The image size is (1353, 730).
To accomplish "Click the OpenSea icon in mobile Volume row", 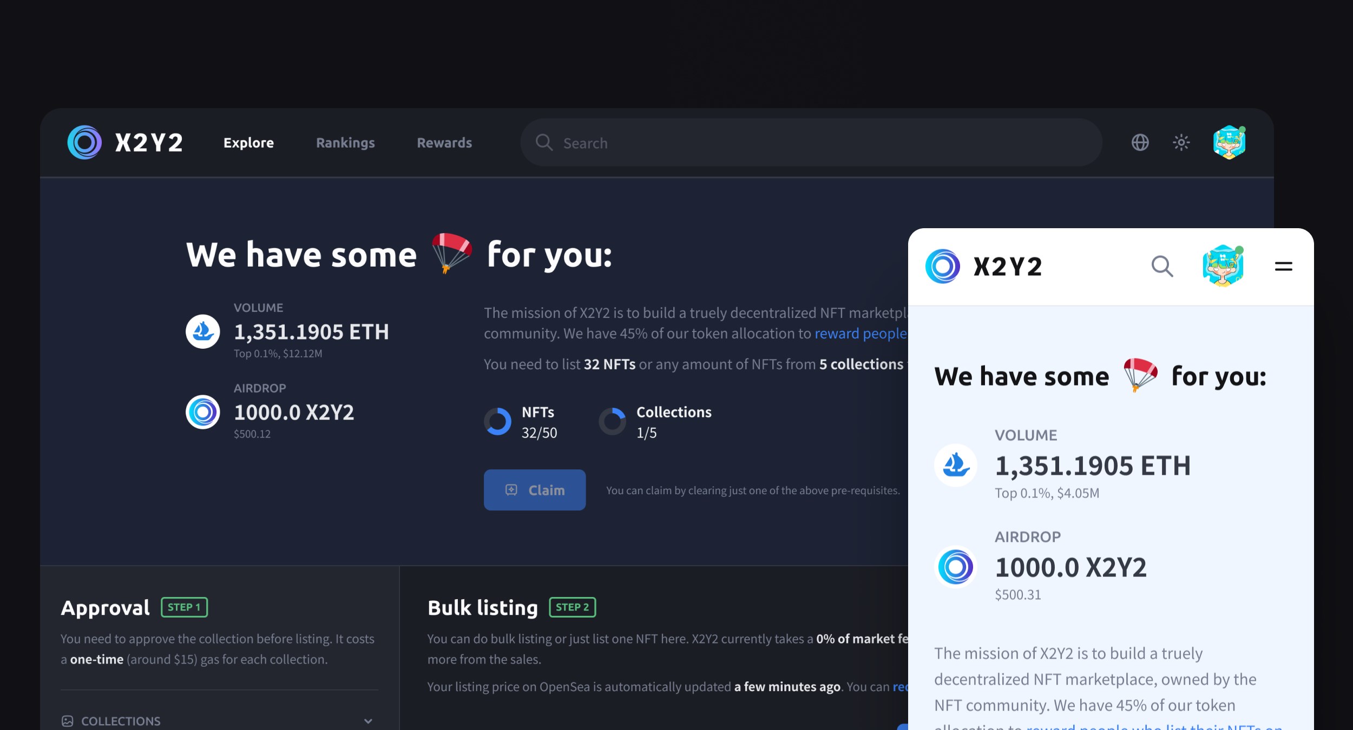I will click(956, 465).
